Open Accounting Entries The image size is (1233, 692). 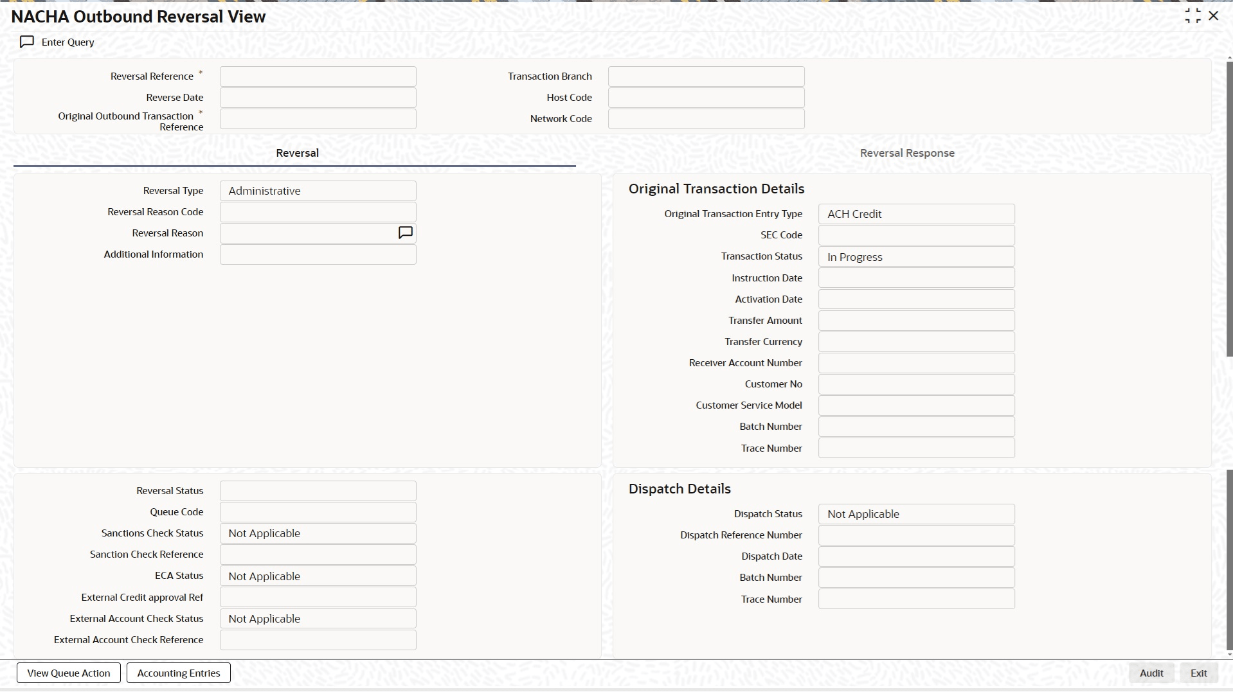[179, 673]
